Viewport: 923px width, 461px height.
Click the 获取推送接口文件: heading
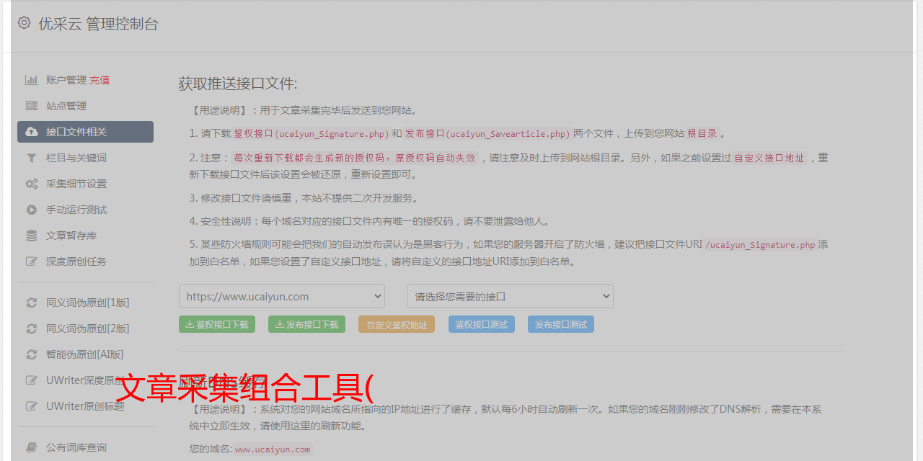click(238, 84)
